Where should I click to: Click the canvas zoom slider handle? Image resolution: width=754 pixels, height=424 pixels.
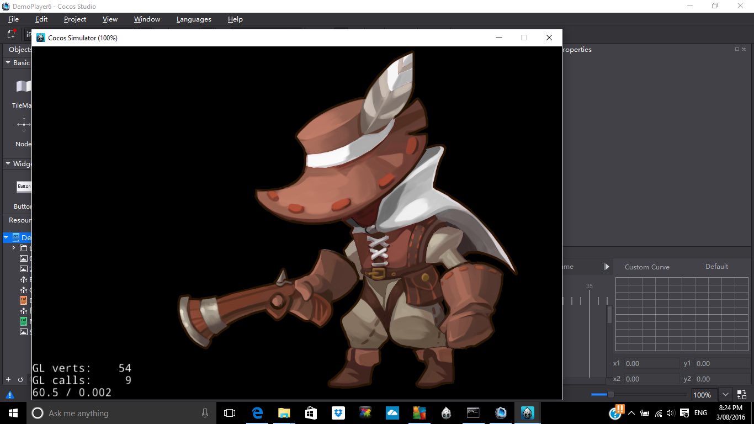click(x=610, y=394)
